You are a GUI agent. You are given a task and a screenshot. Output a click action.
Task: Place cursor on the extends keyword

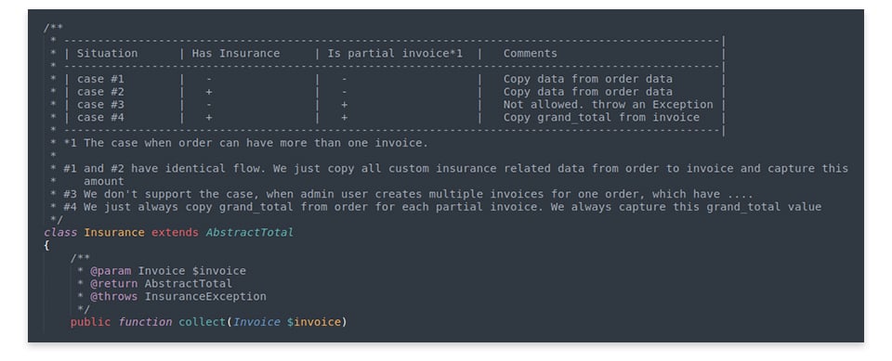coord(176,233)
